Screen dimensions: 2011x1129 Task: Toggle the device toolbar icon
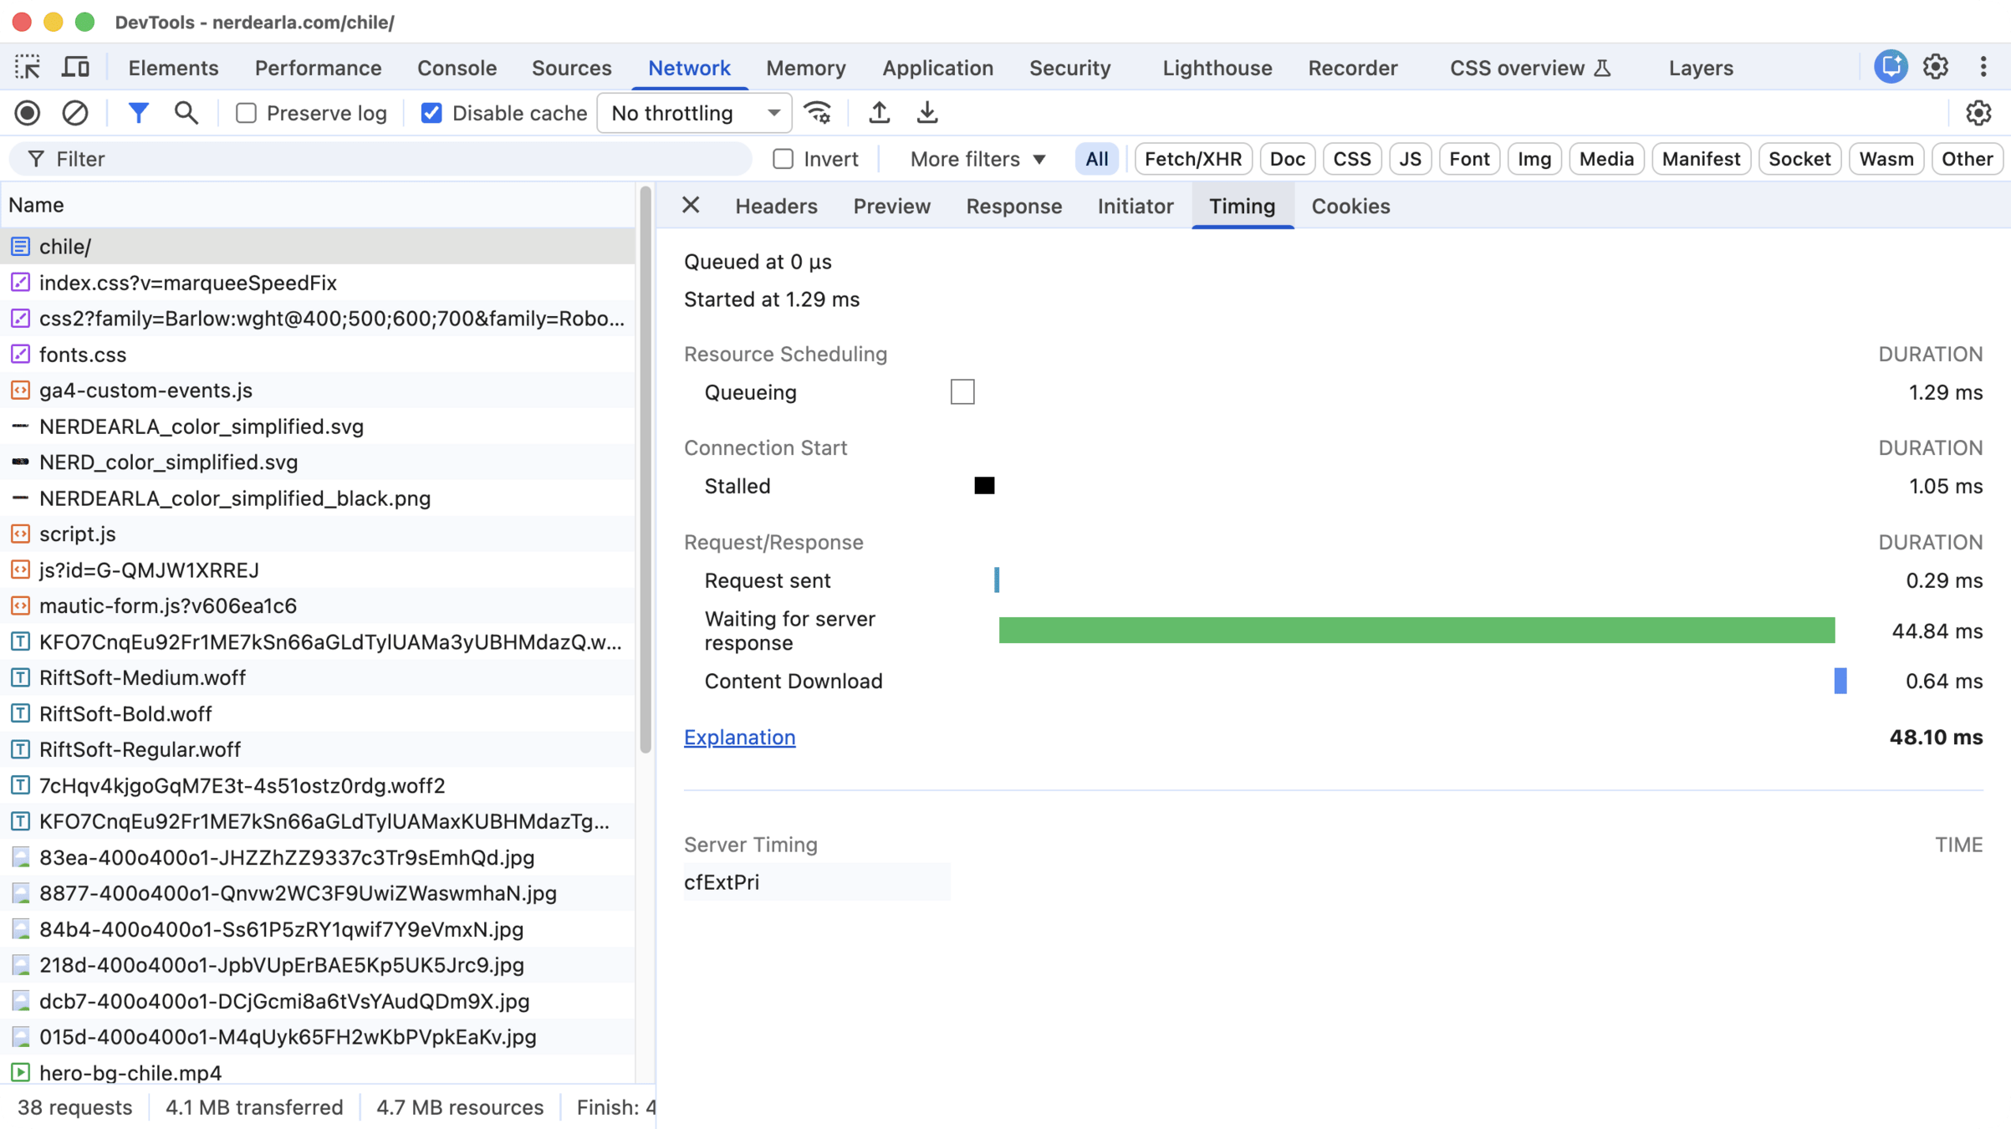(x=75, y=67)
